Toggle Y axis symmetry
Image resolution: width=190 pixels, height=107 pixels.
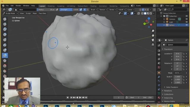(x=145, y=10)
